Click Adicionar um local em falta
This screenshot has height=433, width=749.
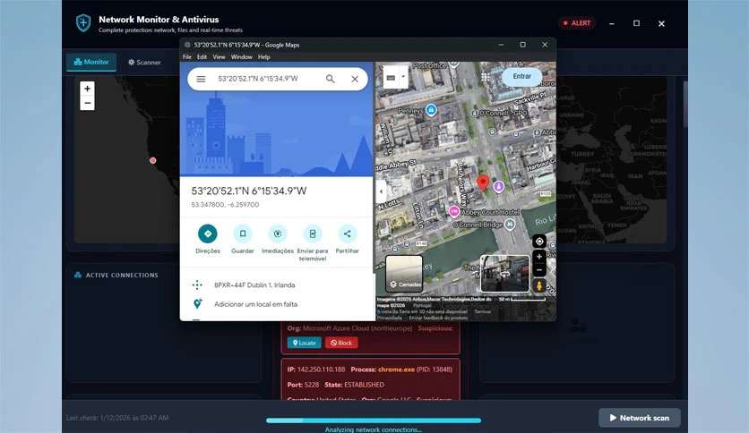[x=255, y=304]
